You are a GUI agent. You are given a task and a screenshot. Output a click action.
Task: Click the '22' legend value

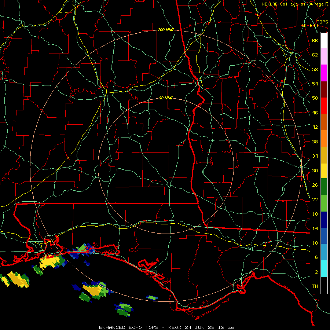[x=315, y=199]
